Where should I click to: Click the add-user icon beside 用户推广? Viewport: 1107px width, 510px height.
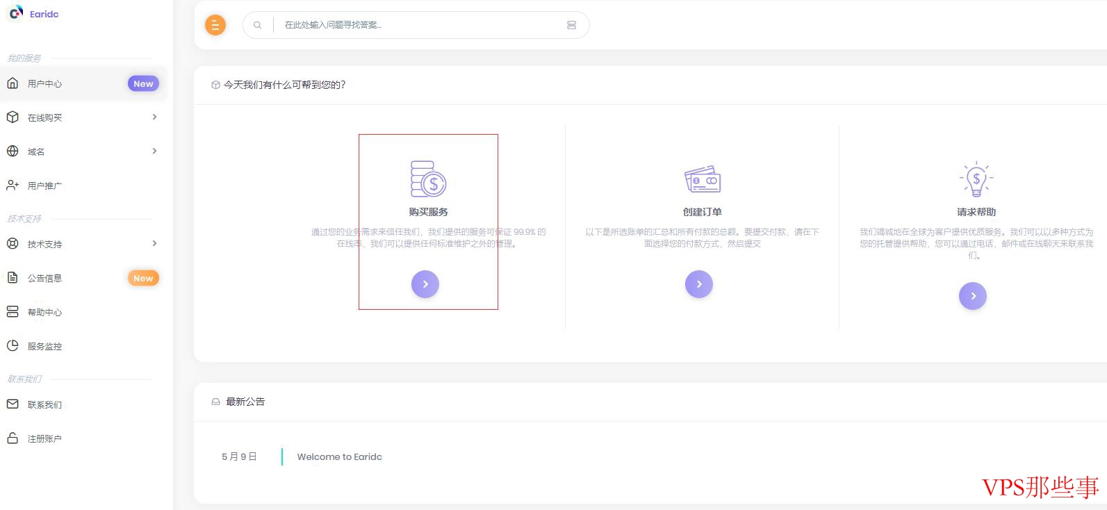tap(13, 185)
